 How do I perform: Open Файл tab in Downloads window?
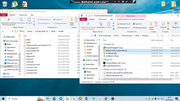[83, 19]
